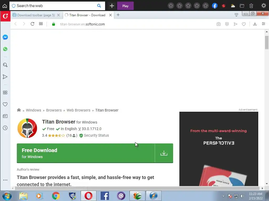Click Opera in the taskbar
Image resolution: width=269 pixels, height=201 pixels.
click(88, 196)
